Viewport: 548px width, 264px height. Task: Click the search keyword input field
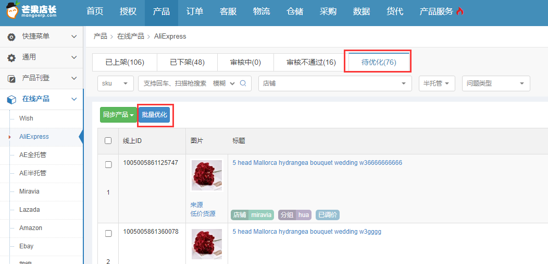[175, 83]
